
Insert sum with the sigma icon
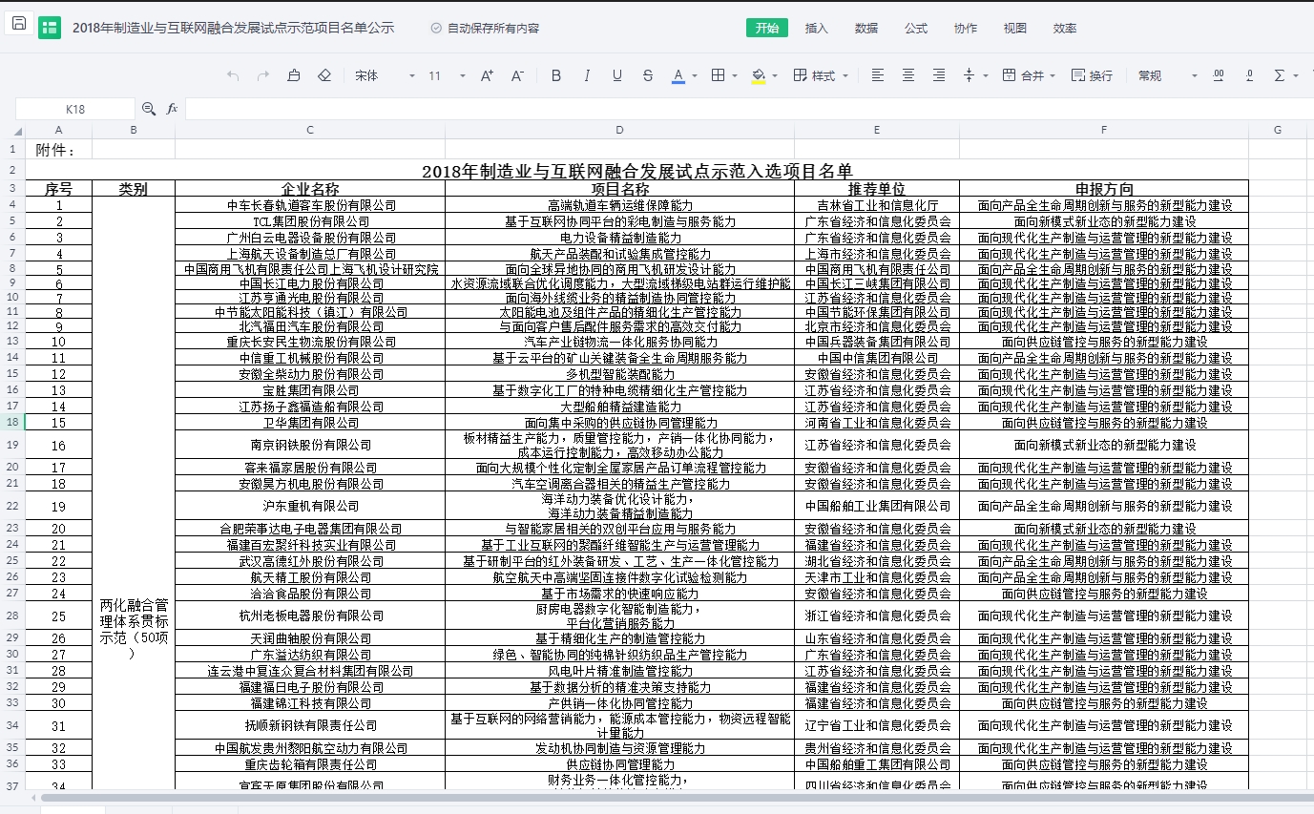(1280, 75)
